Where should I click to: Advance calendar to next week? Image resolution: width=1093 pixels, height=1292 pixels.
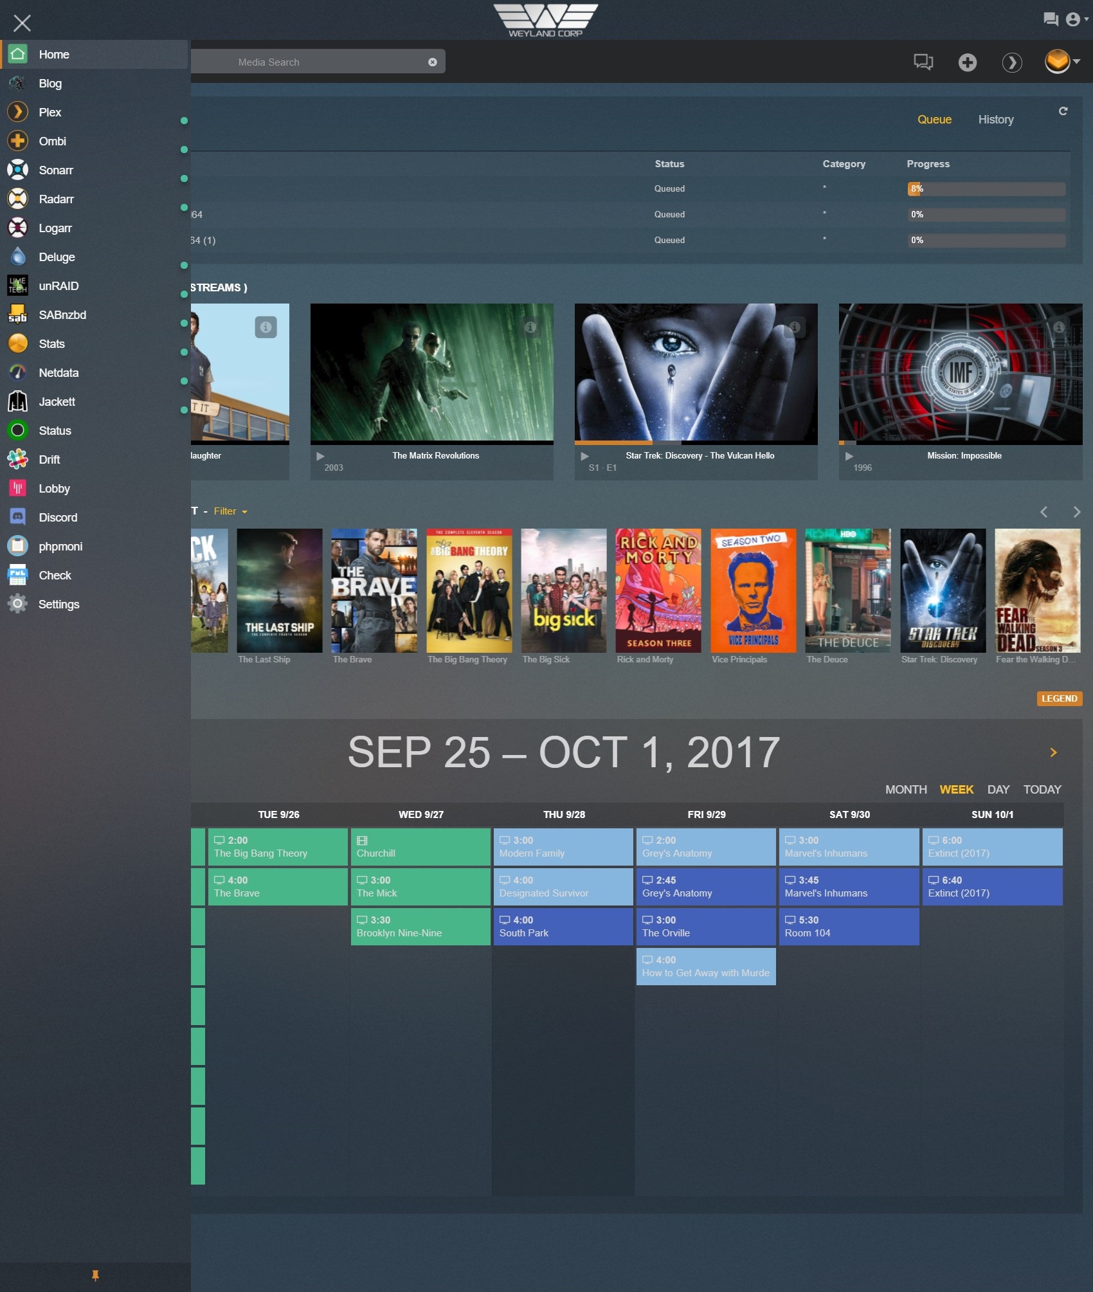point(1054,752)
